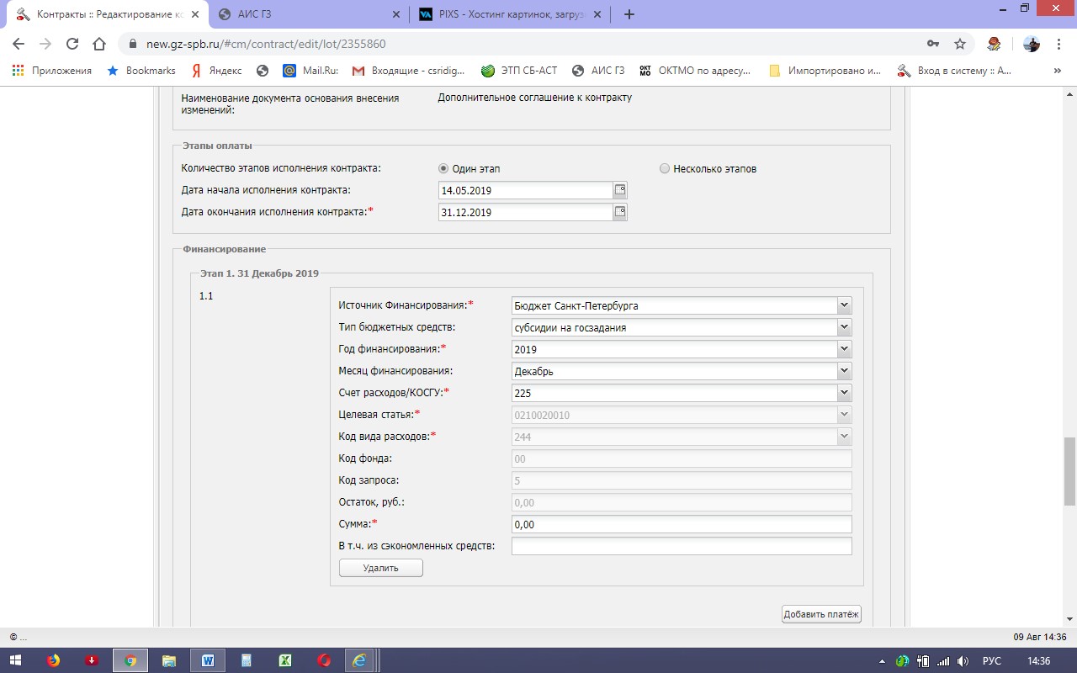Select the 'Несколько этапов' radio option
This screenshot has width=1077, height=673.
pyautogui.click(x=665, y=168)
